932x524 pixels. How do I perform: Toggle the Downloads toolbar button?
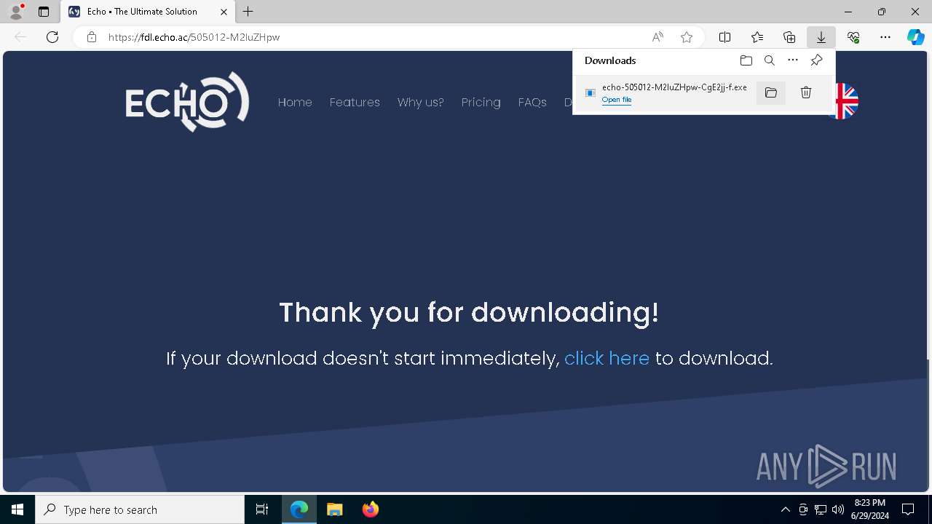[x=821, y=37]
